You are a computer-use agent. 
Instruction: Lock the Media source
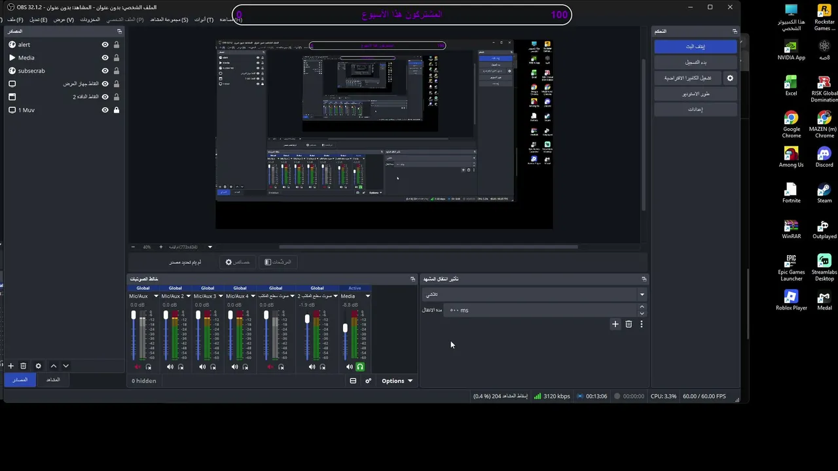coord(117,58)
